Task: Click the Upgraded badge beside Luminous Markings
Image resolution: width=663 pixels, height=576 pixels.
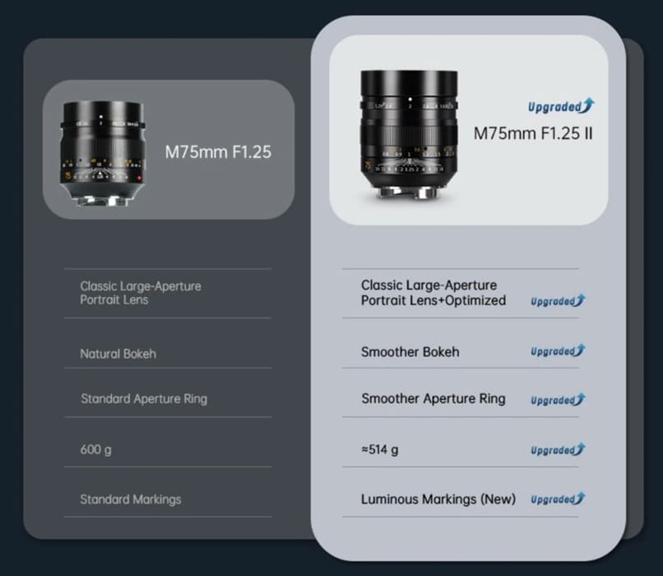Action: pos(557,499)
